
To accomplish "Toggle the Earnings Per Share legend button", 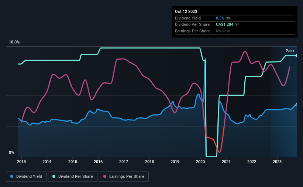I will pos(124,177).
